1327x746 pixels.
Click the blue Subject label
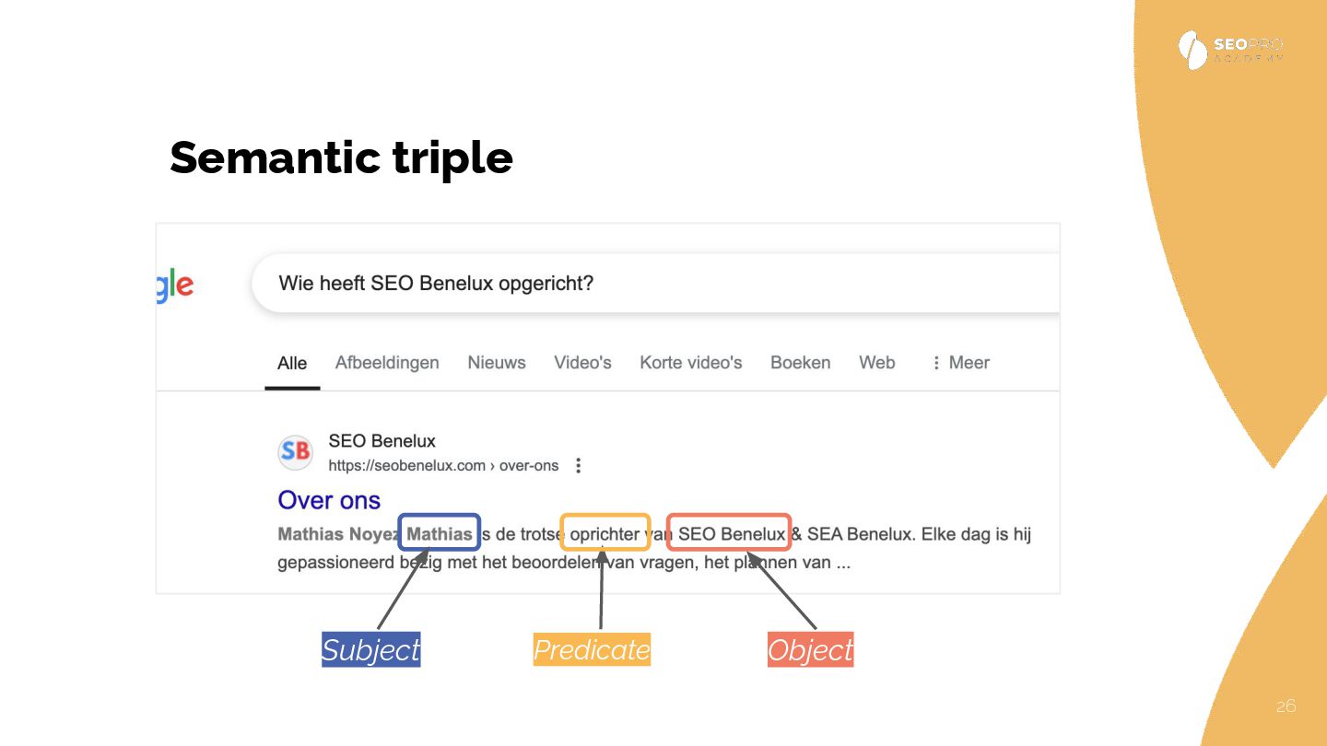[x=370, y=650]
